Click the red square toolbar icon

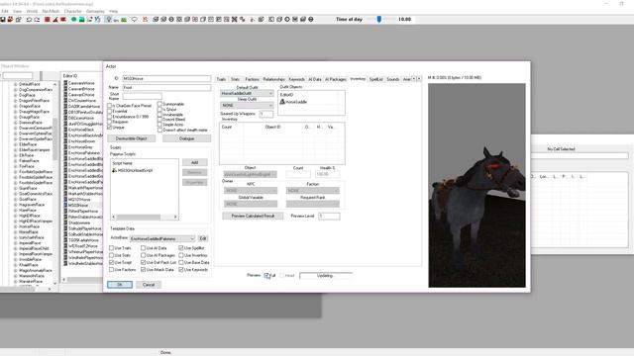coord(47,20)
